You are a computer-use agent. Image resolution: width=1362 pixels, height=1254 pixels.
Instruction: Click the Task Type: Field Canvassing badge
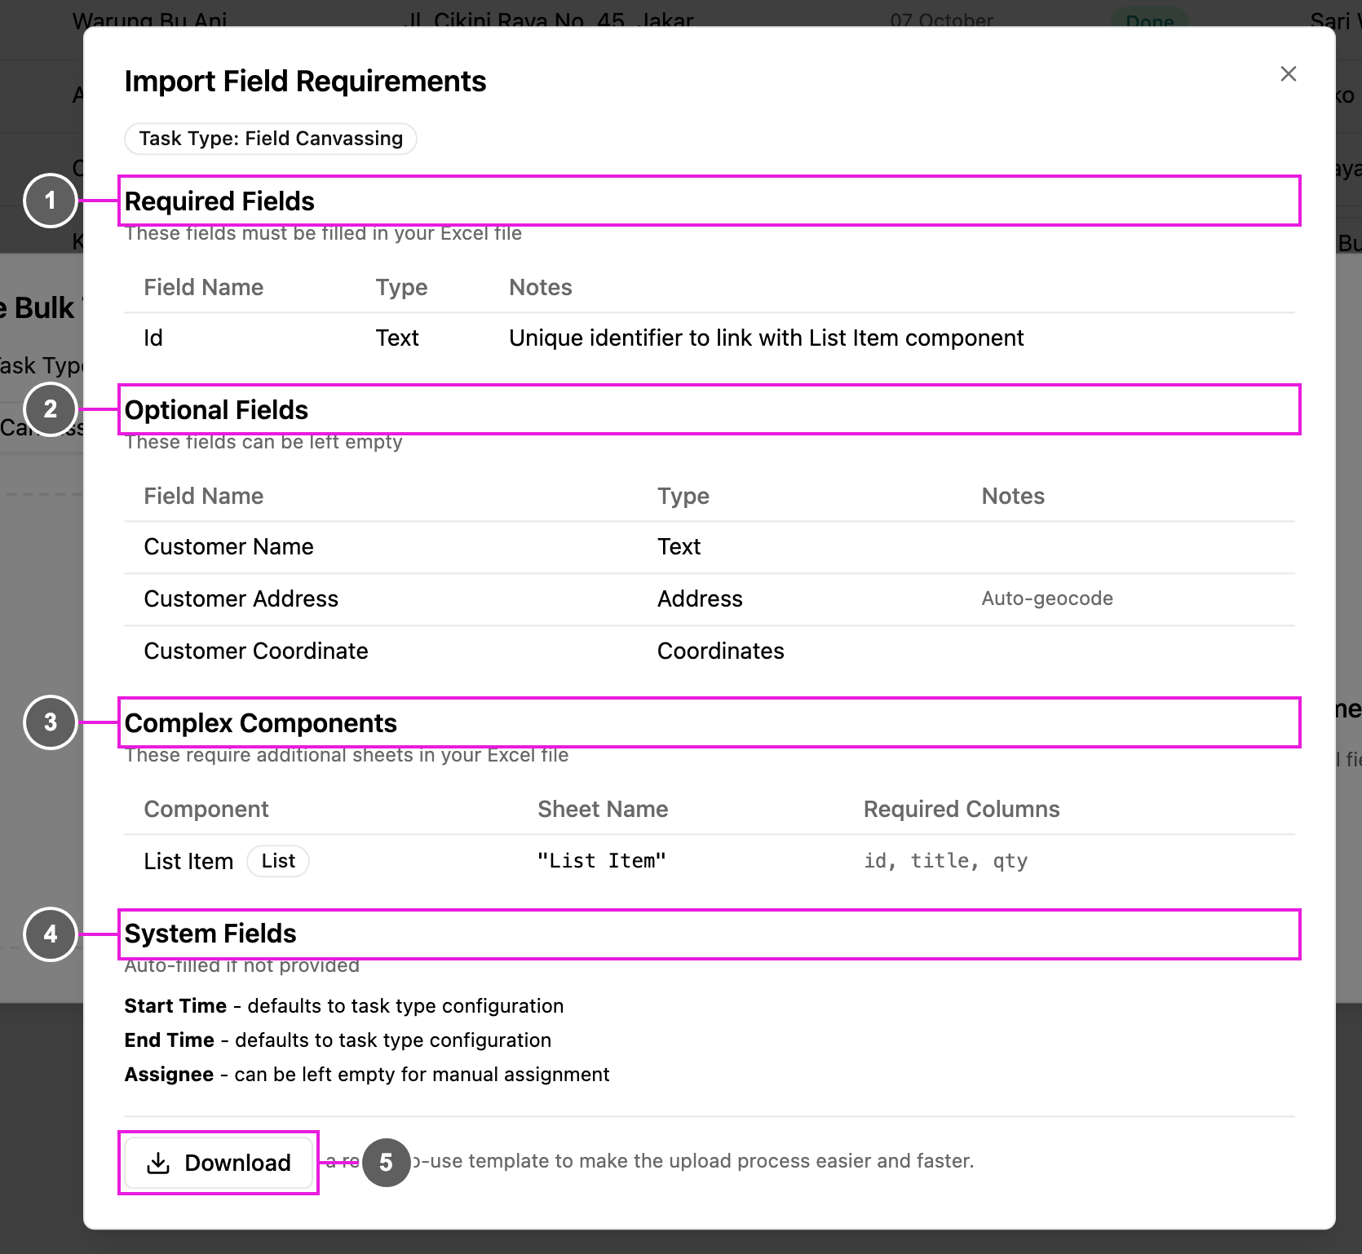click(271, 139)
